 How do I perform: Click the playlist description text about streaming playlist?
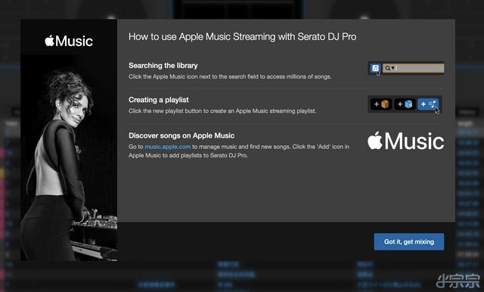click(222, 110)
